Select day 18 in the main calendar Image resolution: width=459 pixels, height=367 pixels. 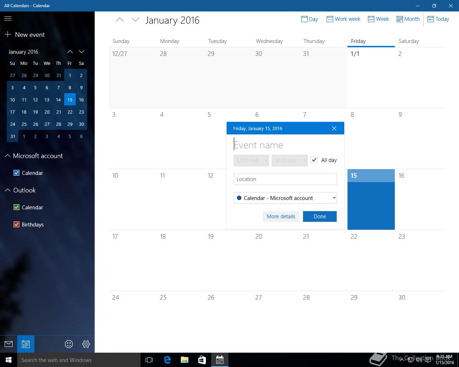click(180, 260)
